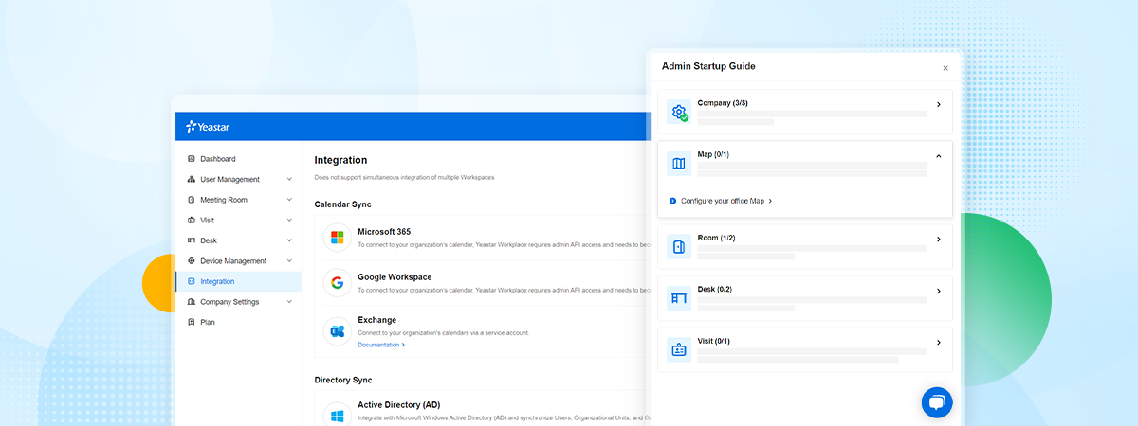The width and height of the screenshot is (1138, 426).
Task: Select the Active Directory (AD) title
Action: click(x=399, y=404)
